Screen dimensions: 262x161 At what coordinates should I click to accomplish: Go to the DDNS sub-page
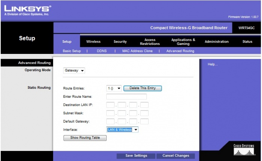(x=102, y=51)
